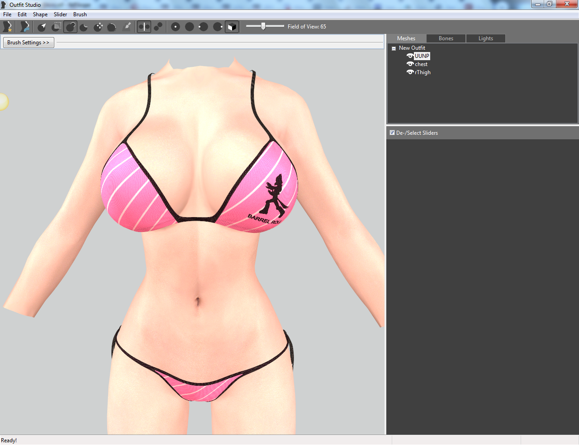Open the Shape menu
This screenshot has height=445, width=579.
(x=40, y=14)
